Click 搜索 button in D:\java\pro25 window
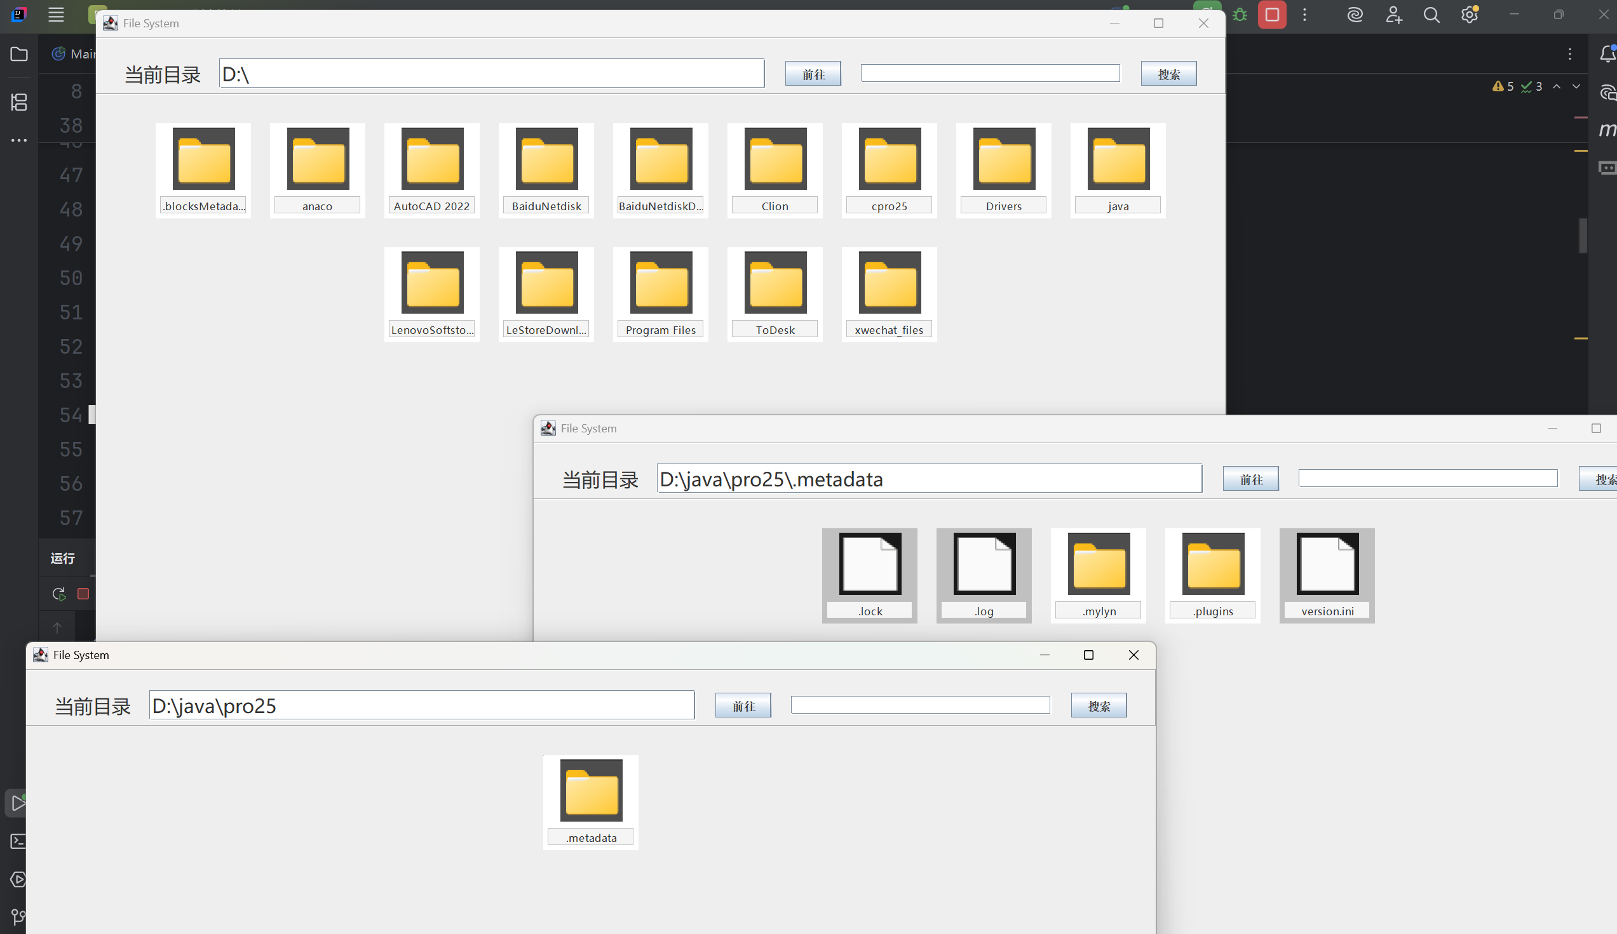This screenshot has height=934, width=1617. tap(1098, 706)
